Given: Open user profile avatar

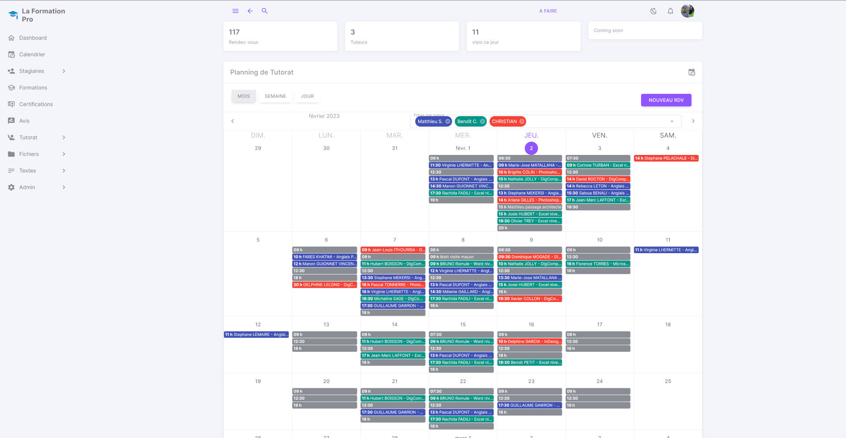Looking at the screenshot, I should tap(687, 11).
